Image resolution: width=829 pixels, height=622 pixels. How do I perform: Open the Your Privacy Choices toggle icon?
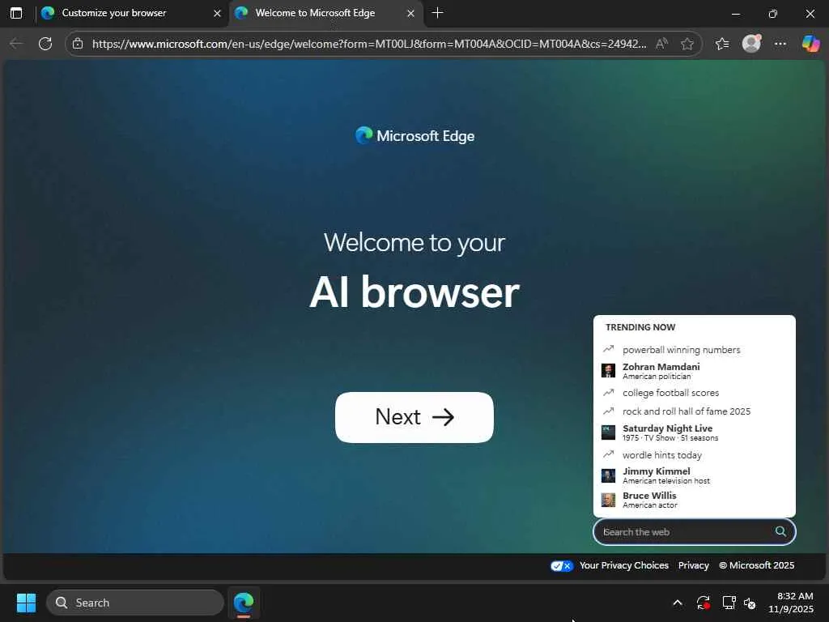coord(562,566)
